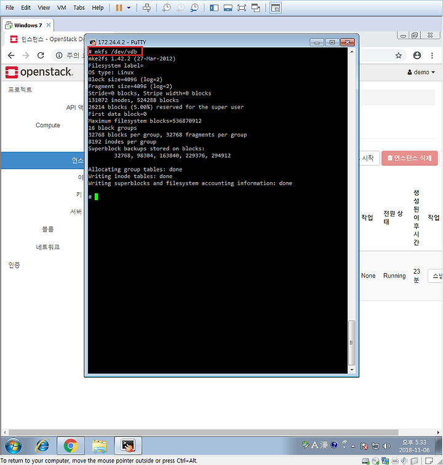Go forward in Chrome browser
443x465 pixels.
[26, 55]
